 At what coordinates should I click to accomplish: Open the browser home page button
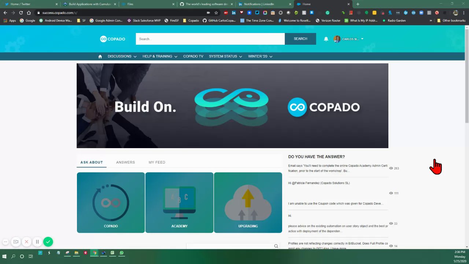click(x=29, y=13)
